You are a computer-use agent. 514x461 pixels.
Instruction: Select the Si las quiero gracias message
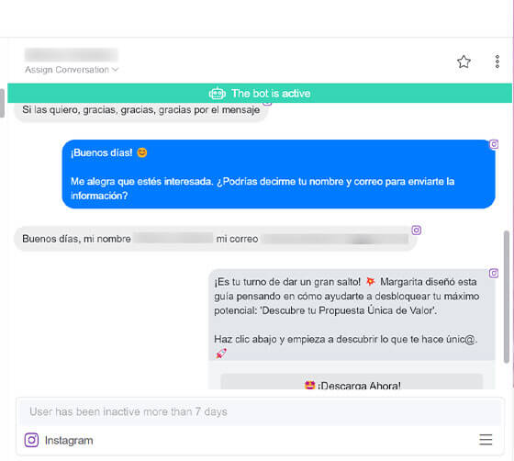click(141, 111)
